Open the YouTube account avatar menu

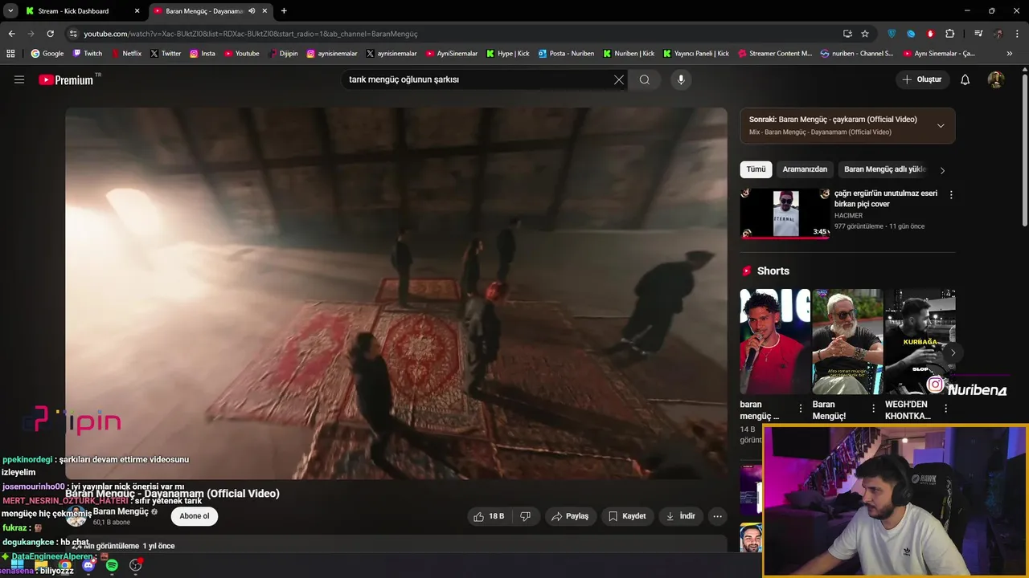[x=996, y=79]
